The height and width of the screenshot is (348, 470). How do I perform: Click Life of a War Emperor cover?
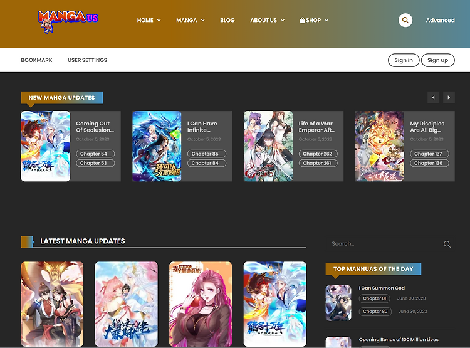coord(268,146)
